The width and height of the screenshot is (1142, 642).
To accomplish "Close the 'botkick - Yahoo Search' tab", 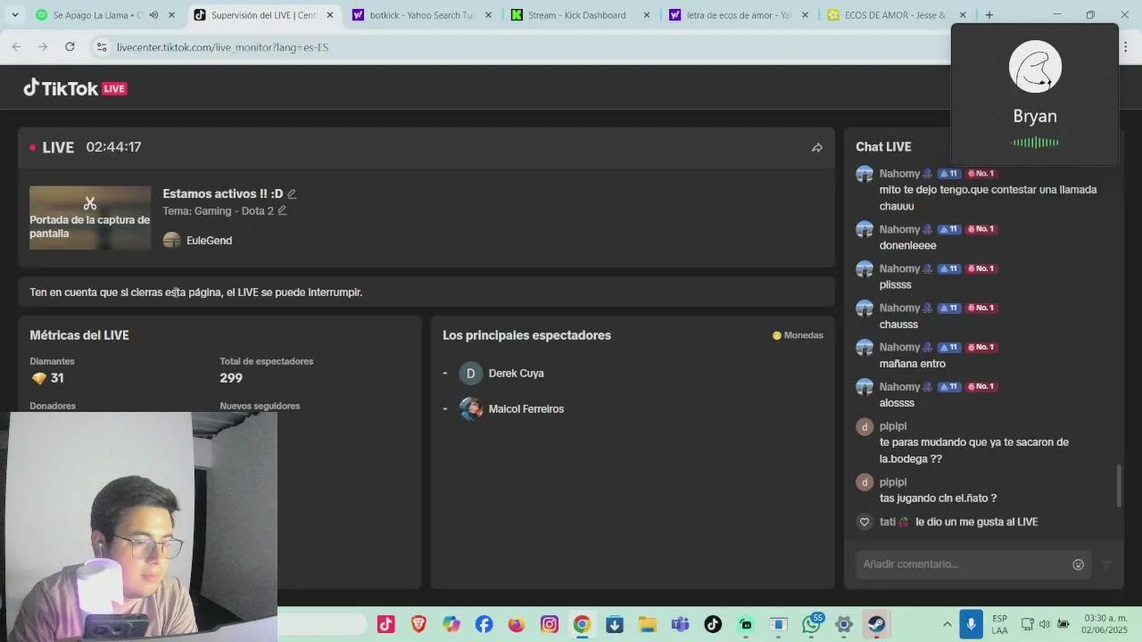I will 488,15.
